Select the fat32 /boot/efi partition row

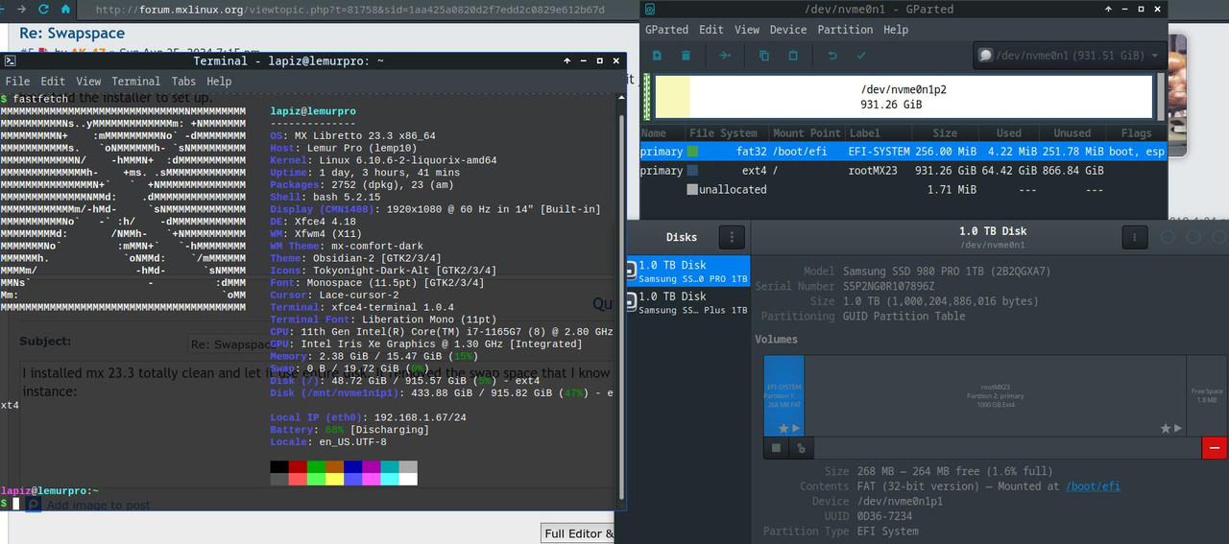click(904, 151)
